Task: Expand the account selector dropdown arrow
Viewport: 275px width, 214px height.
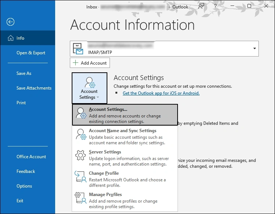Action: [x=254, y=48]
